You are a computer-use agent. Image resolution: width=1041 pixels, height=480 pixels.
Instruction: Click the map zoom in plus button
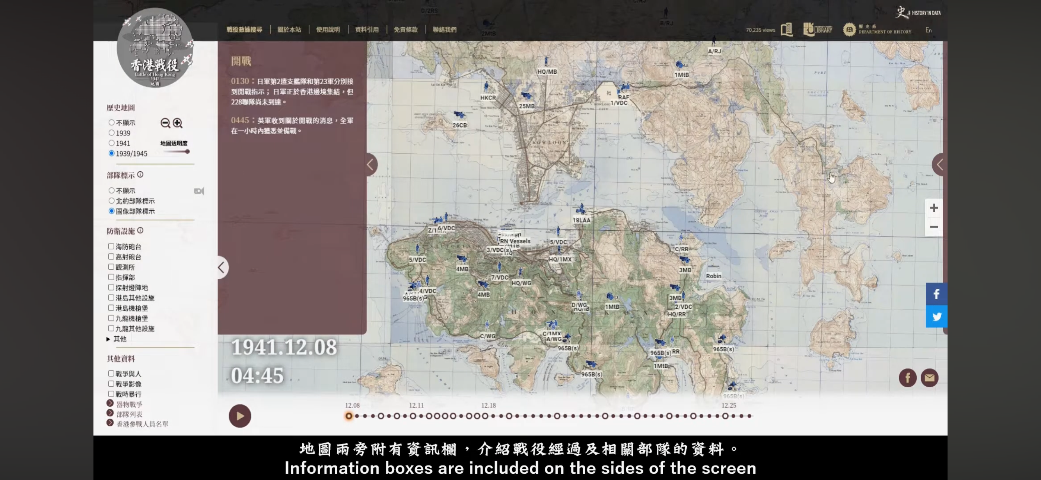click(x=933, y=208)
